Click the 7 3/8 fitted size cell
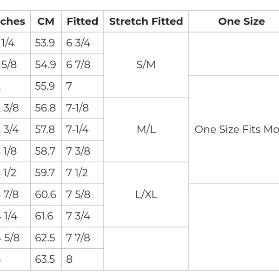The height and width of the screenshot is (279, 279). point(78,151)
